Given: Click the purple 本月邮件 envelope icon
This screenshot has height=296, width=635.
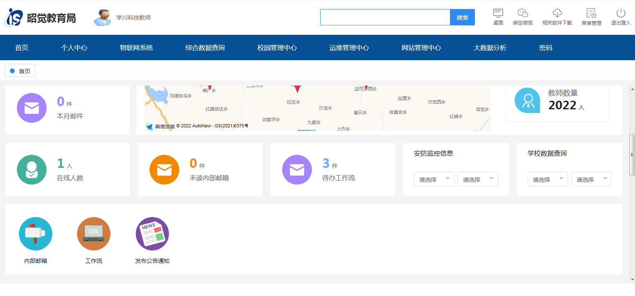Looking at the screenshot, I should [x=32, y=108].
